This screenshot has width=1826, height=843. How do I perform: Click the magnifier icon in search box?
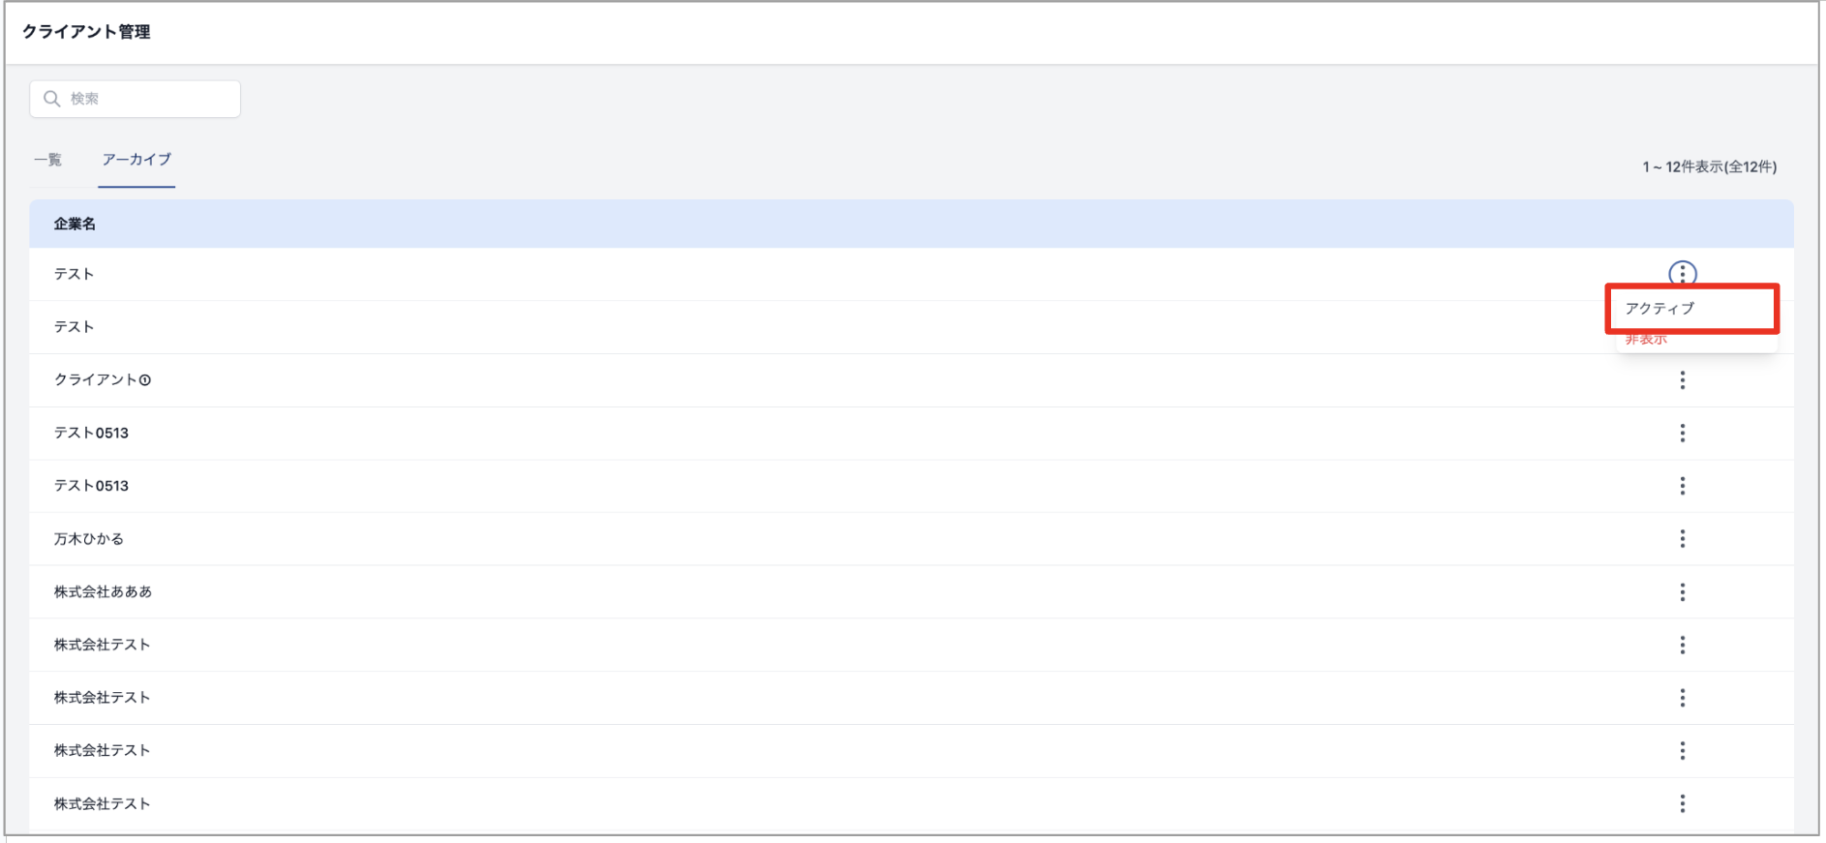(x=52, y=99)
